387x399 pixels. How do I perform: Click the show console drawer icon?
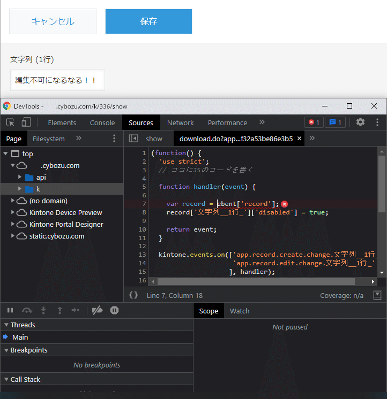[377, 295]
